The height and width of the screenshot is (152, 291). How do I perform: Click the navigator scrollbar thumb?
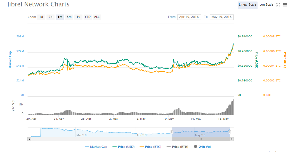[x=201, y=139]
